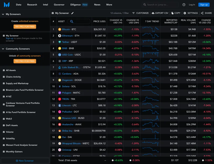This screenshot has width=214, height=164.
Task: Open the Data menu
Action: click(x=18, y=5)
